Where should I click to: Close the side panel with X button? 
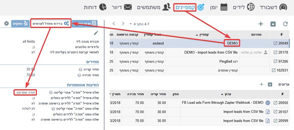(7, 23)
